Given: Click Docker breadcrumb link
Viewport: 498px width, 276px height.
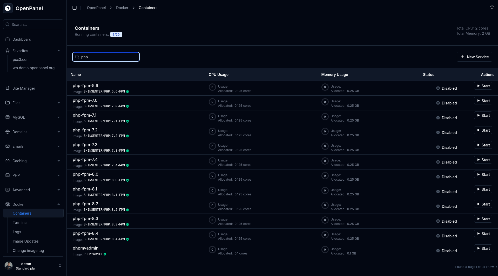Looking at the screenshot, I should pyautogui.click(x=122, y=8).
